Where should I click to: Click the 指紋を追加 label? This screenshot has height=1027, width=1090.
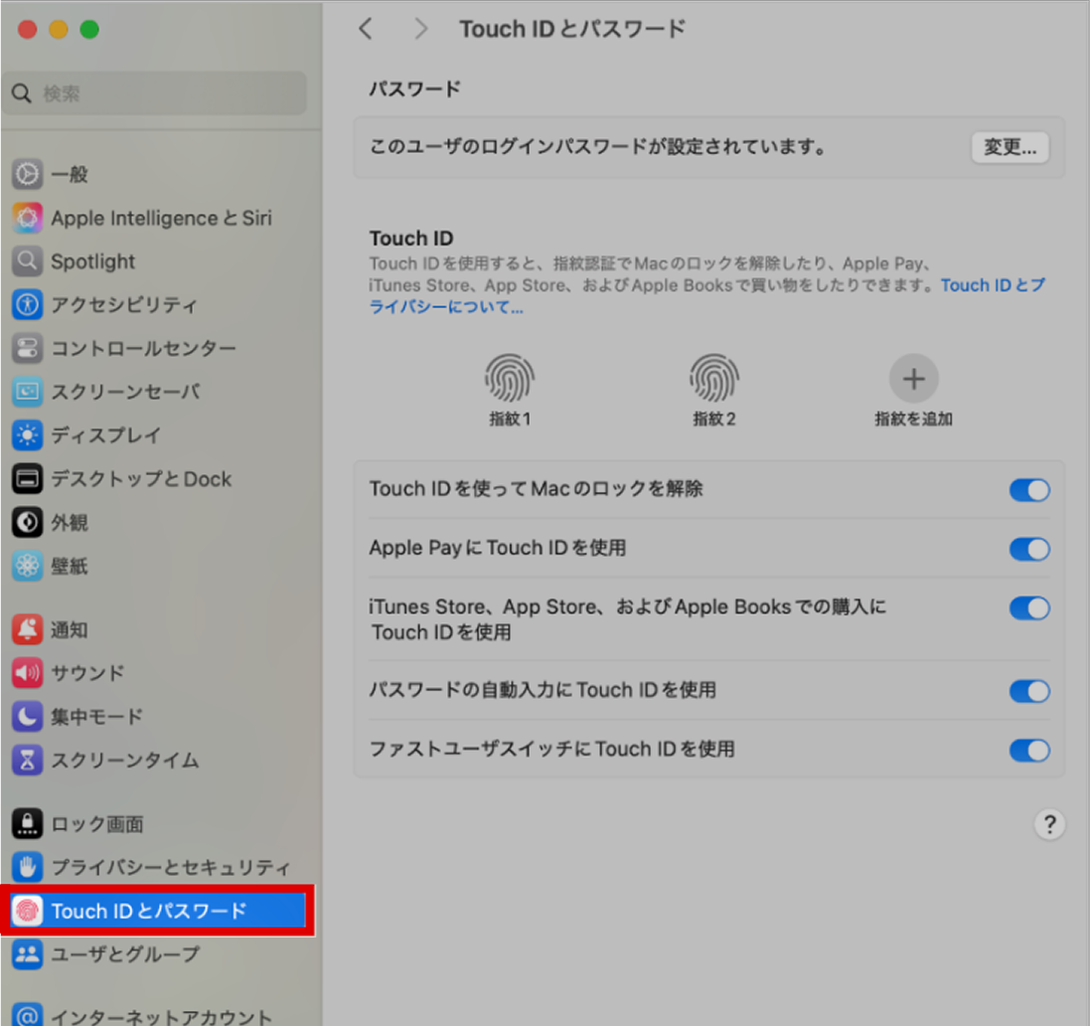click(x=913, y=419)
